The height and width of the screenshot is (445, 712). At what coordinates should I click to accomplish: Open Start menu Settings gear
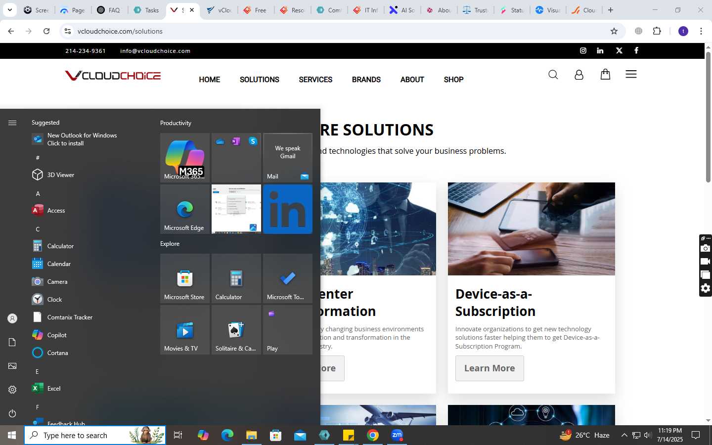coord(12,390)
